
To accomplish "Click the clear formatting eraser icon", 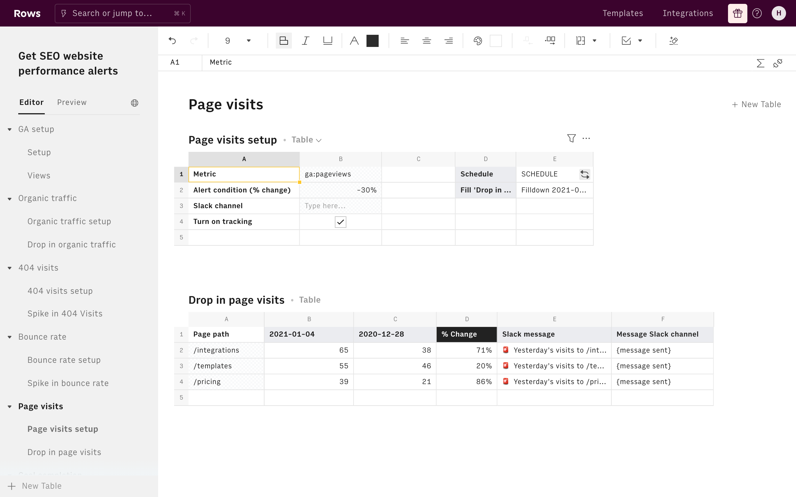I will (x=673, y=41).
